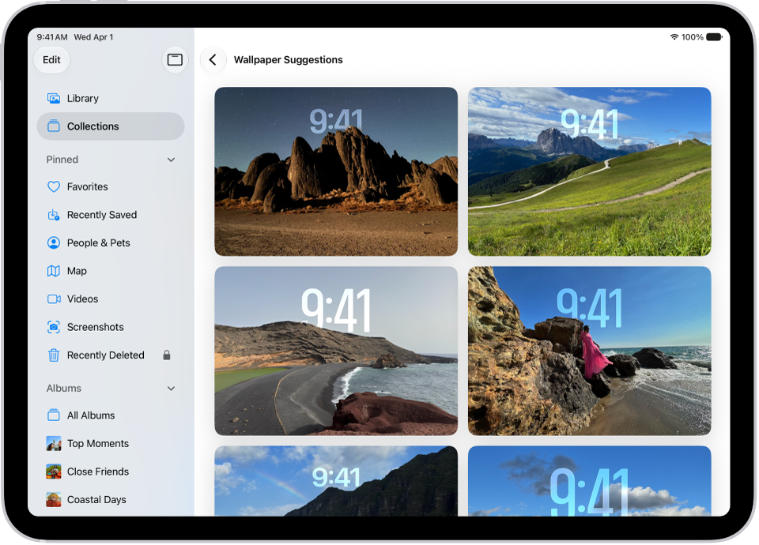Click the Collections stack icon
This screenshot has width=759, height=545.
click(x=54, y=126)
